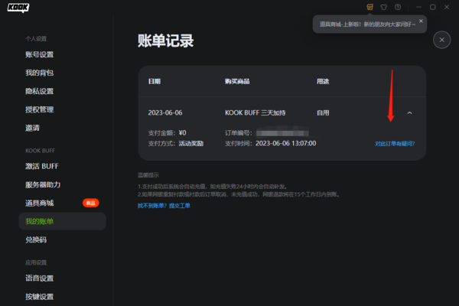Open 兑换码 in sidebar
This screenshot has width=459, height=306.
(36, 239)
